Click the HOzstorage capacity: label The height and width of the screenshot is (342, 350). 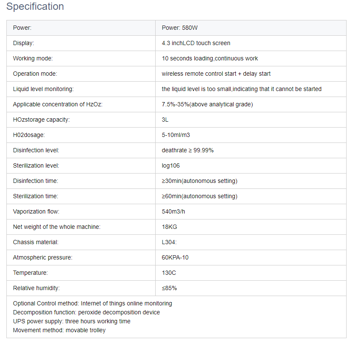click(41, 120)
